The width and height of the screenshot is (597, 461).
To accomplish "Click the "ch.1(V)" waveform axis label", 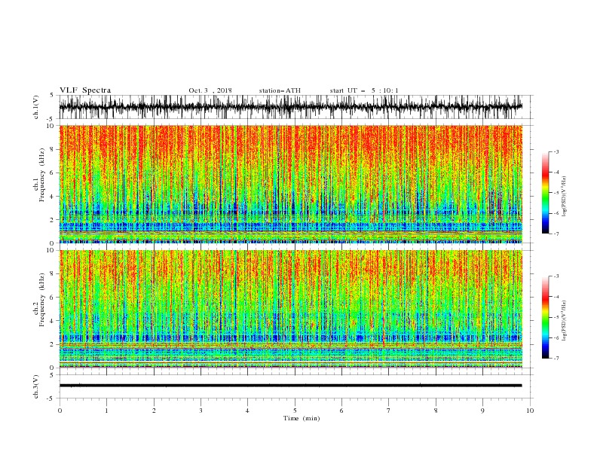I will coord(36,107).
